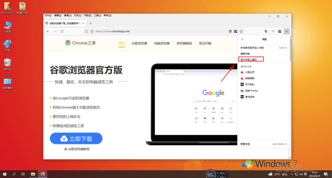This screenshot has width=332, height=178.
Task: Select the 控制面板 desktop icon
Action: click(x=7, y=84)
